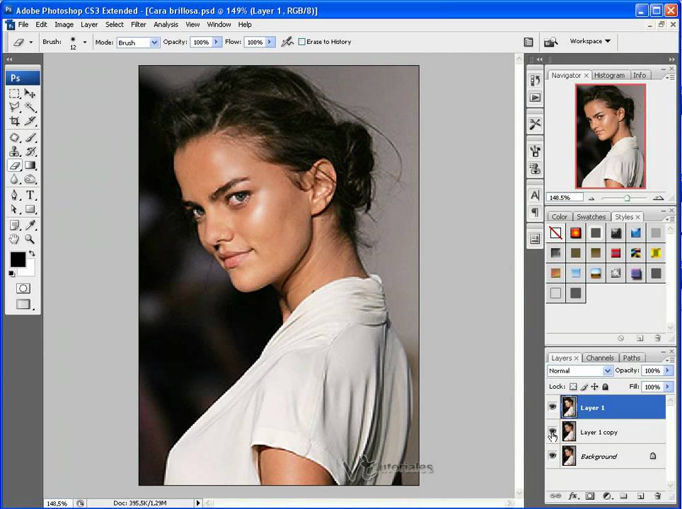Enable the airbrush option icon

[x=287, y=42]
